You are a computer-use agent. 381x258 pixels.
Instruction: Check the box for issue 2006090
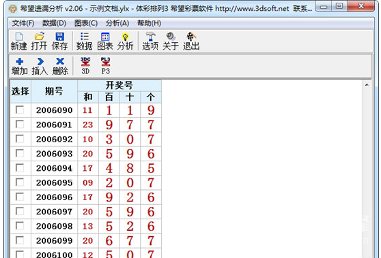pyautogui.click(x=20, y=110)
